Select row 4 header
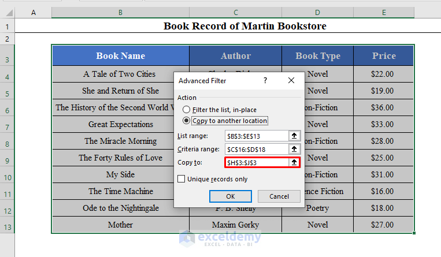Screen dimensions: 441x257 [8, 75]
